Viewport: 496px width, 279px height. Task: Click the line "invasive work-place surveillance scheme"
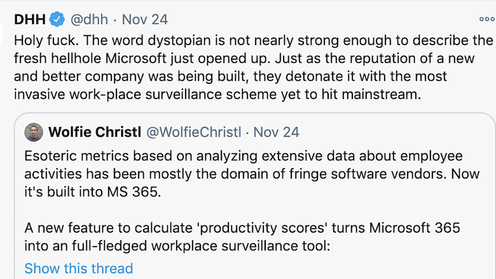(217, 95)
